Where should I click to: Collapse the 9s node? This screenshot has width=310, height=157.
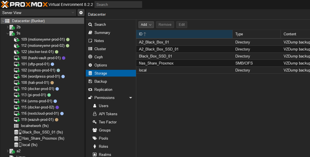click(x=8, y=33)
